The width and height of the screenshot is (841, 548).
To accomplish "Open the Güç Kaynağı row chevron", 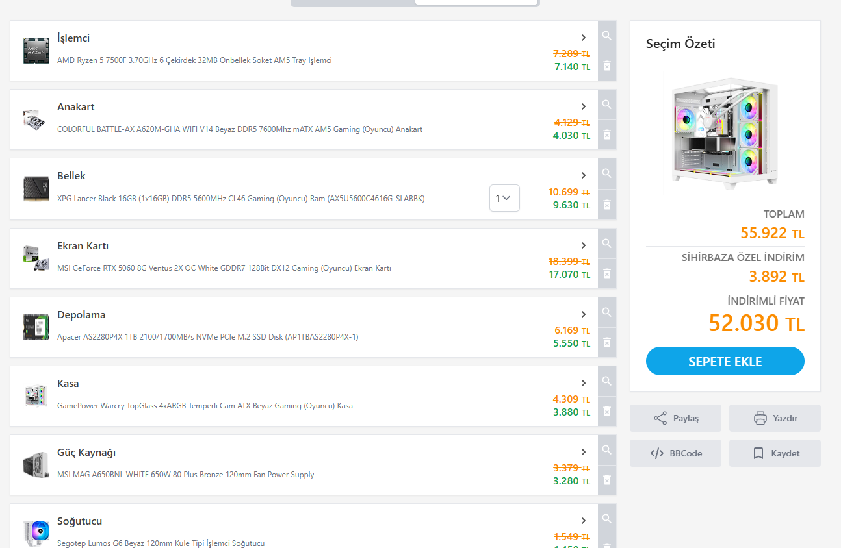I will click(x=584, y=452).
